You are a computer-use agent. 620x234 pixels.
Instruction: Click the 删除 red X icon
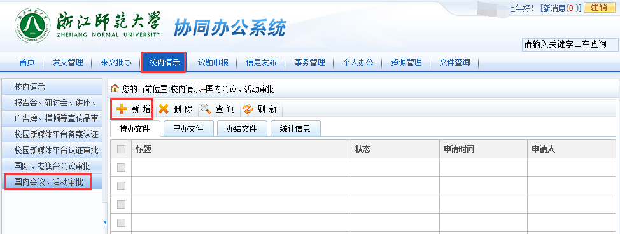point(164,109)
